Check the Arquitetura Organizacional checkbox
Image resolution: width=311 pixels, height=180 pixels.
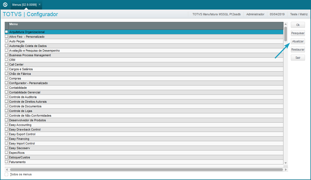(x=7, y=32)
